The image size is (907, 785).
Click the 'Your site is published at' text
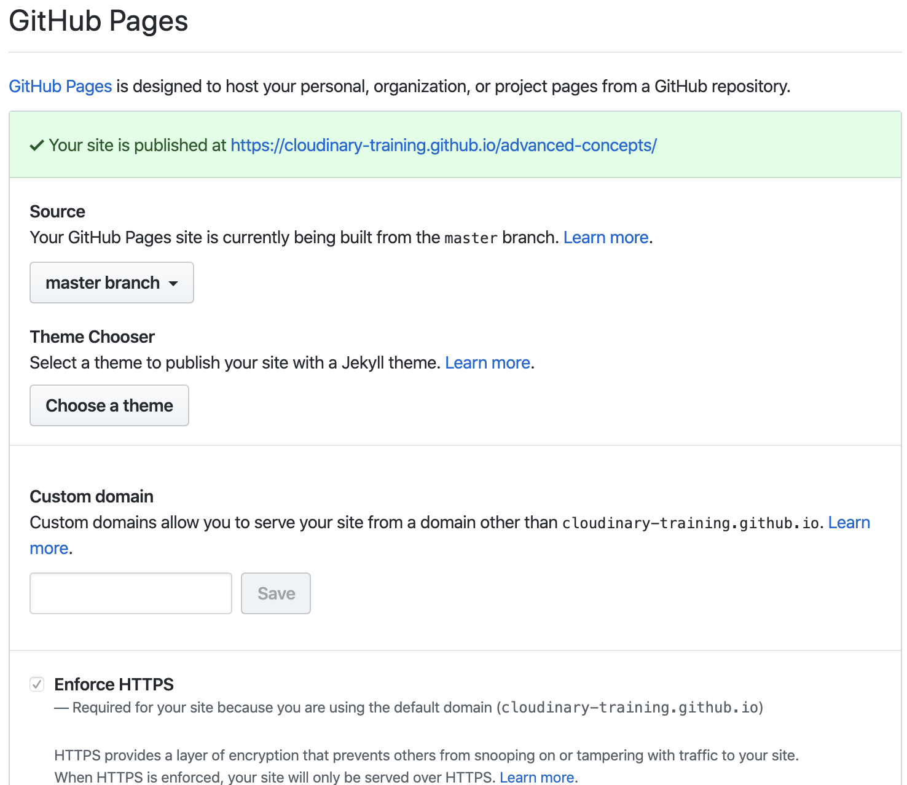click(x=138, y=146)
